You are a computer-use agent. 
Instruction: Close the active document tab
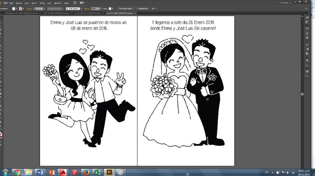[x=135, y=13]
